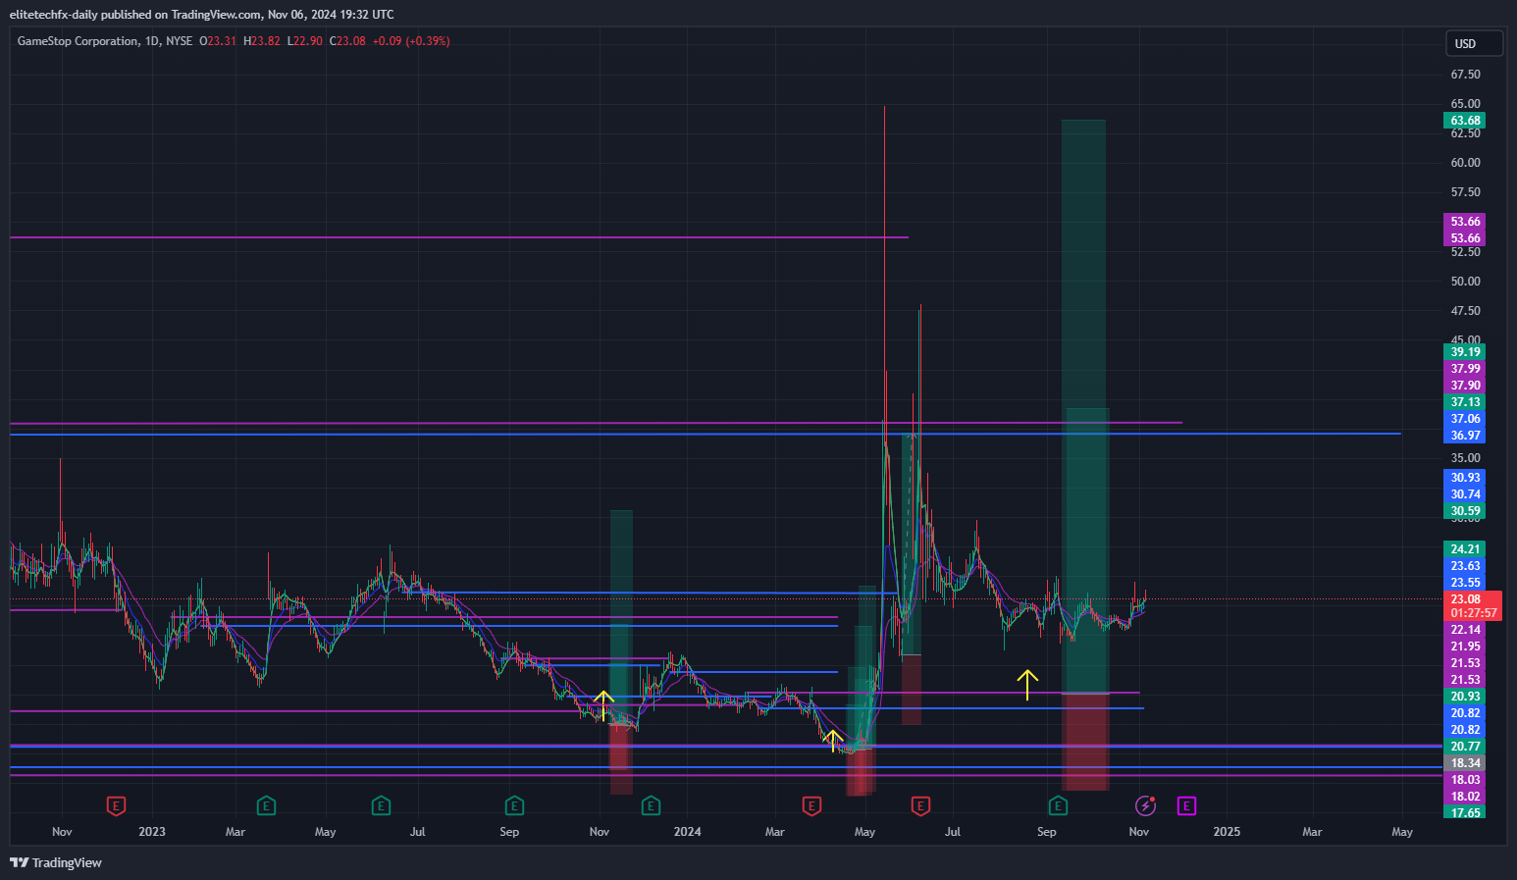
Task: Click the low value L22.90
Action: pos(305,41)
